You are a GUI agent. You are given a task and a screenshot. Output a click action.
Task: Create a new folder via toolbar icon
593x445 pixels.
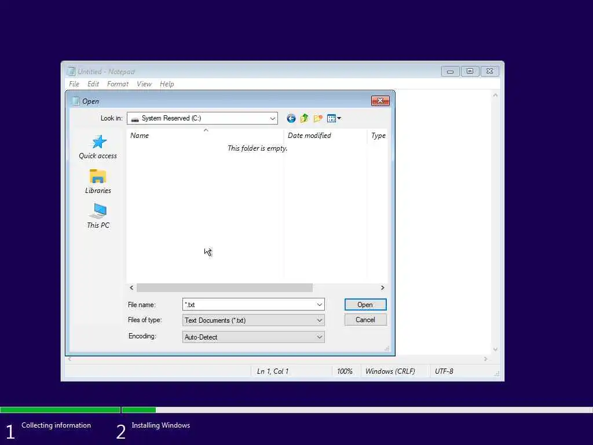[318, 118]
